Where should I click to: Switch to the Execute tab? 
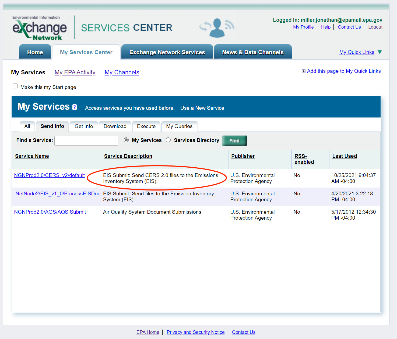(x=146, y=126)
